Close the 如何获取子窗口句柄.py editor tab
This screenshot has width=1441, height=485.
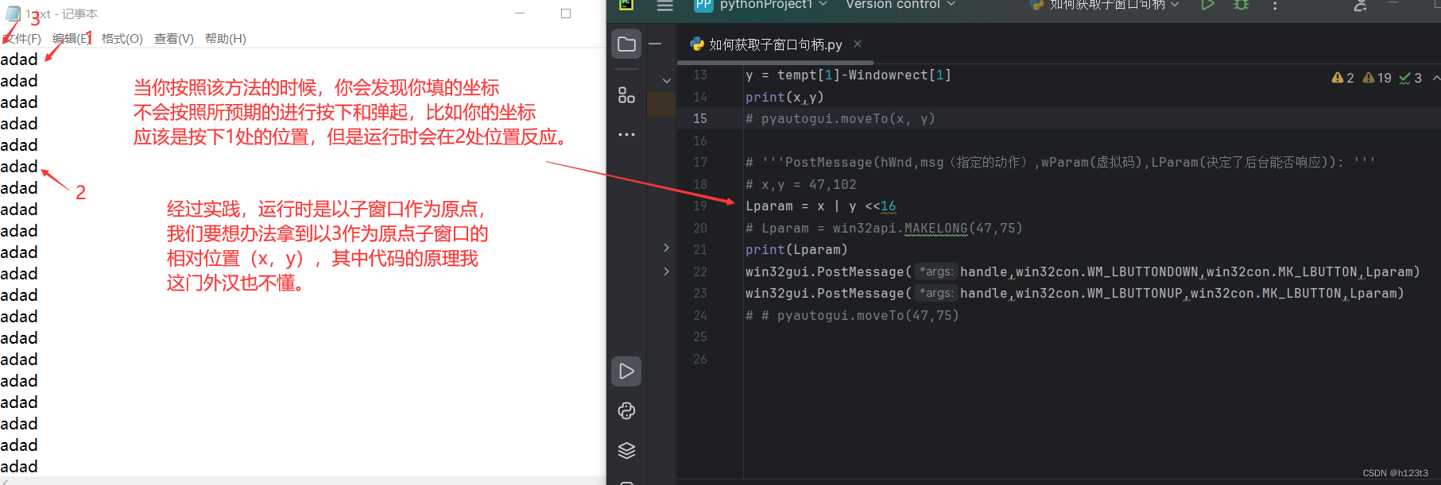pos(858,44)
